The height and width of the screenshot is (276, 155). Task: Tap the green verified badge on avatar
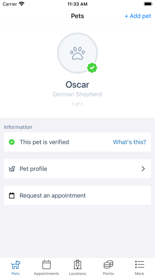pos(92,68)
